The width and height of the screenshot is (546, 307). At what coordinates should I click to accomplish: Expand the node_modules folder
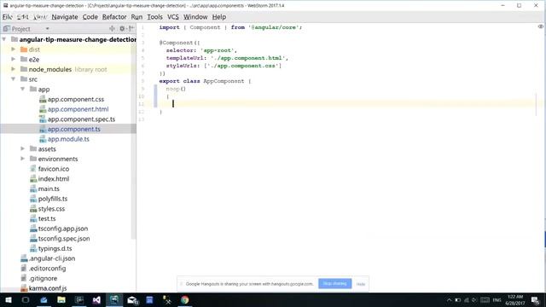click(x=14, y=69)
